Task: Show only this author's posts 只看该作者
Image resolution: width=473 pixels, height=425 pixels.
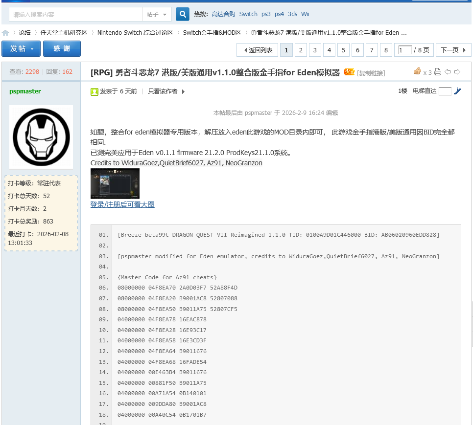Action: 163,91
